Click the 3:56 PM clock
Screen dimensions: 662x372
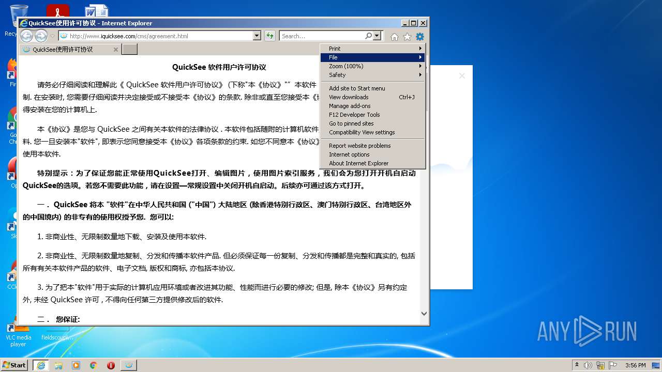635,365
